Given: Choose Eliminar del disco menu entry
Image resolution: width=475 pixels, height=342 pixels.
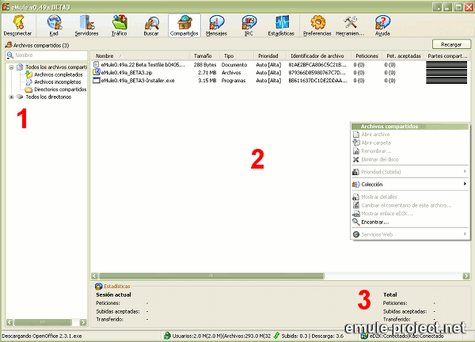Looking at the screenshot, I should pos(410,159).
